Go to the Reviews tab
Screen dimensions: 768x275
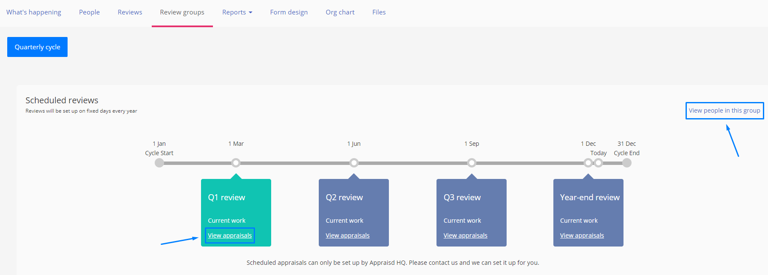point(130,12)
